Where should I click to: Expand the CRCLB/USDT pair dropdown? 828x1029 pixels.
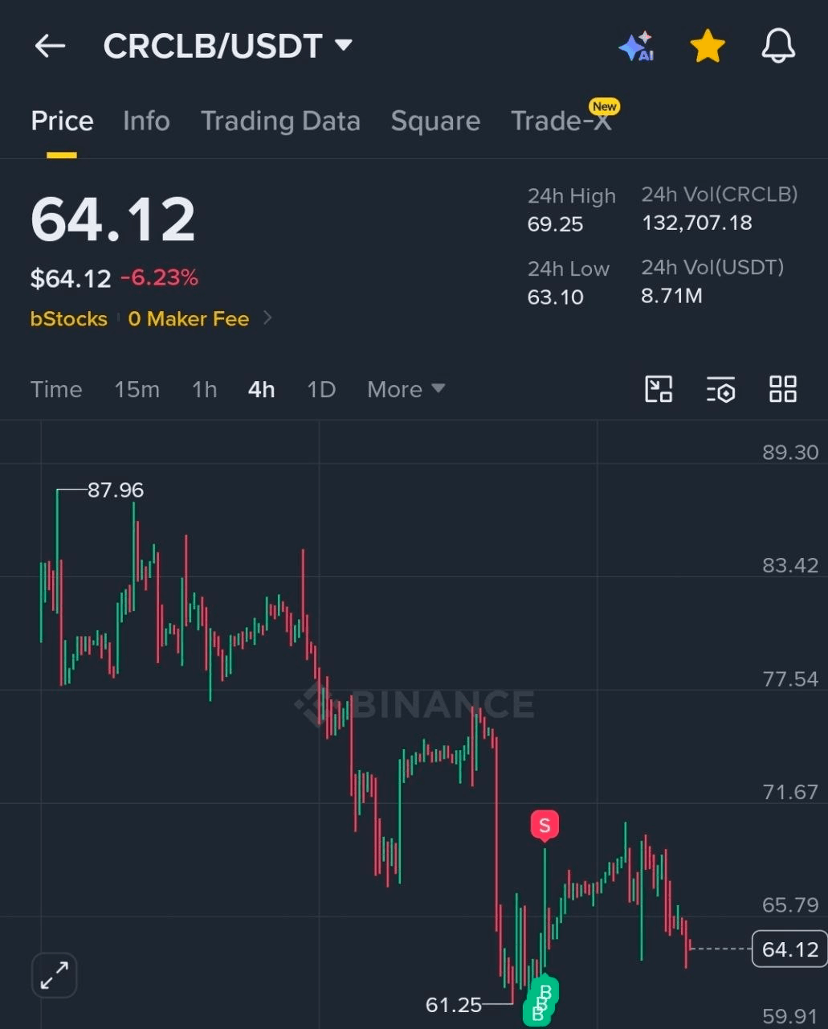[x=344, y=45]
